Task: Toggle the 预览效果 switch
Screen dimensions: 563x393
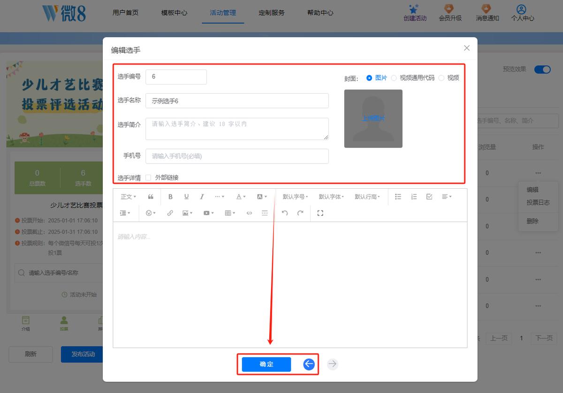Action: coord(542,69)
